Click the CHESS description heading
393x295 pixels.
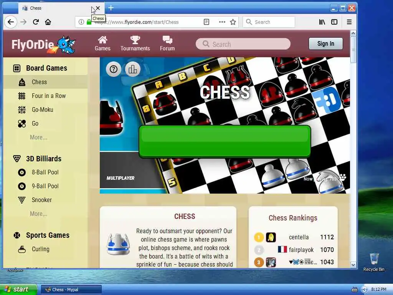tap(185, 217)
